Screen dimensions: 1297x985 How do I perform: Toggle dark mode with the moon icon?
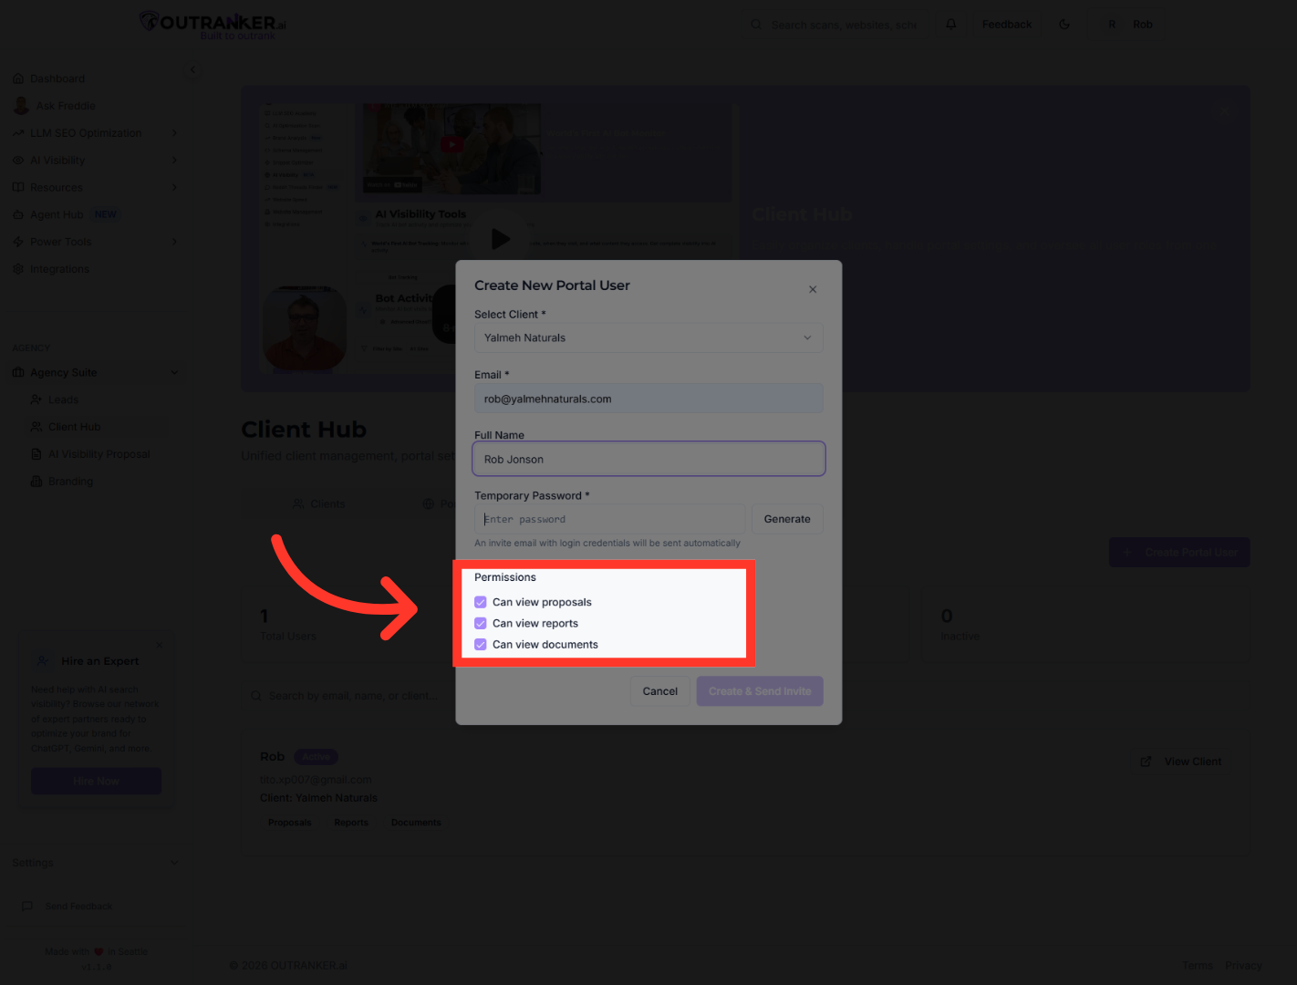click(x=1064, y=24)
